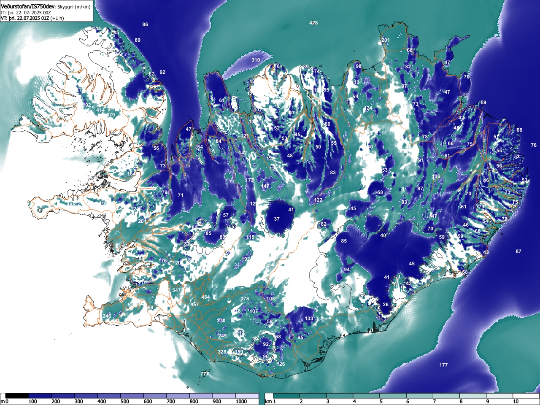Screen dimensions: 540x405
Task: Click the '96' visibility value
Action: (x=266, y=356)
